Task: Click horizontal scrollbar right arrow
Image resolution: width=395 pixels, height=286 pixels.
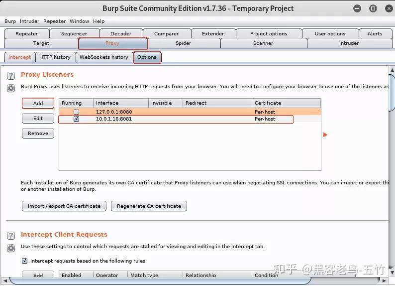Action: click(x=384, y=281)
